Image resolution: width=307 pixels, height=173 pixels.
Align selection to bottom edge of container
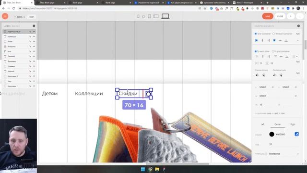[286, 40]
